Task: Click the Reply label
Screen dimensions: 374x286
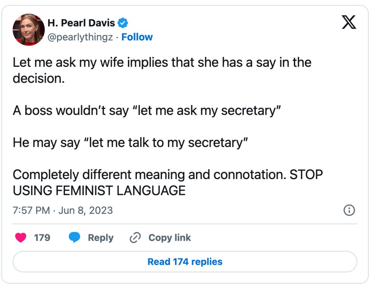Action: (101, 238)
